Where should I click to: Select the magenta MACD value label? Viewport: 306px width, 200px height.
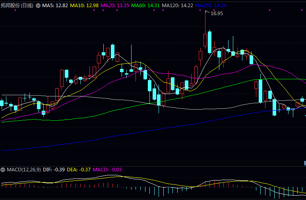coord(107,169)
